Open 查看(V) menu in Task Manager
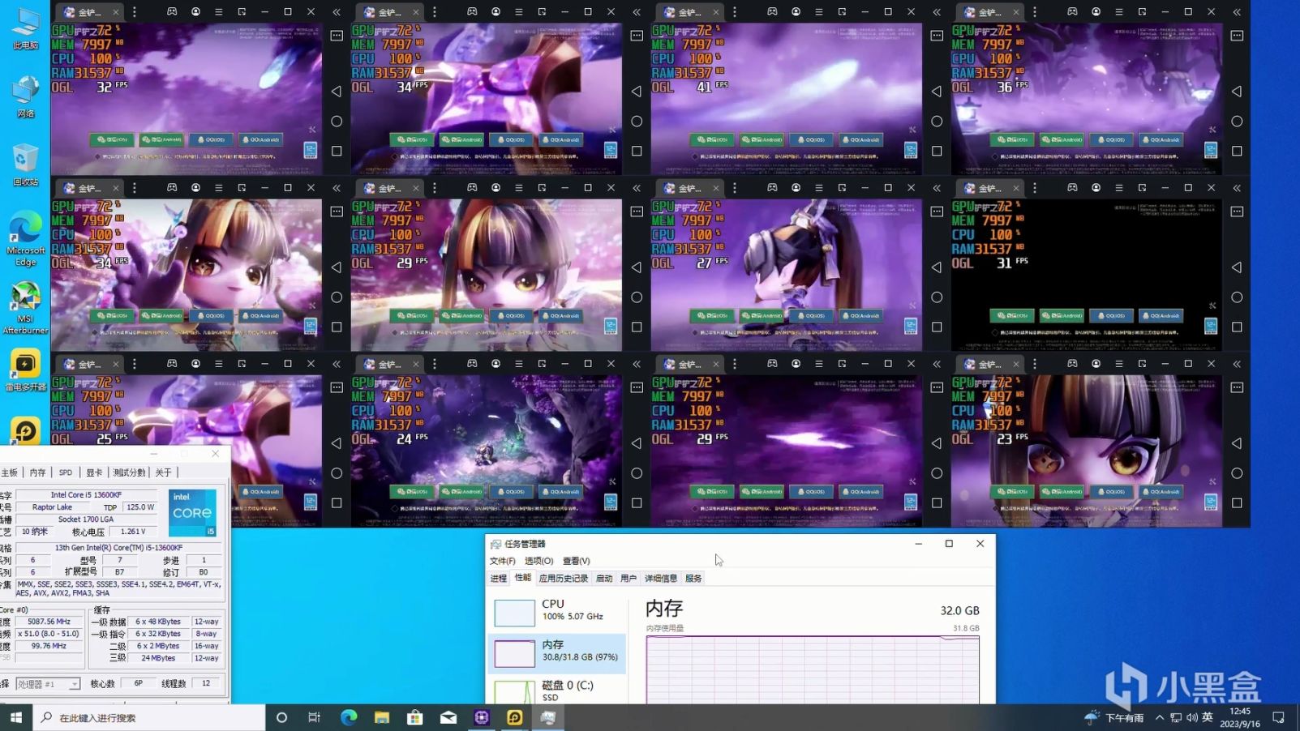Image resolution: width=1300 pixels, height=731 pixels. pyautogui.click(x=576, y=561)
